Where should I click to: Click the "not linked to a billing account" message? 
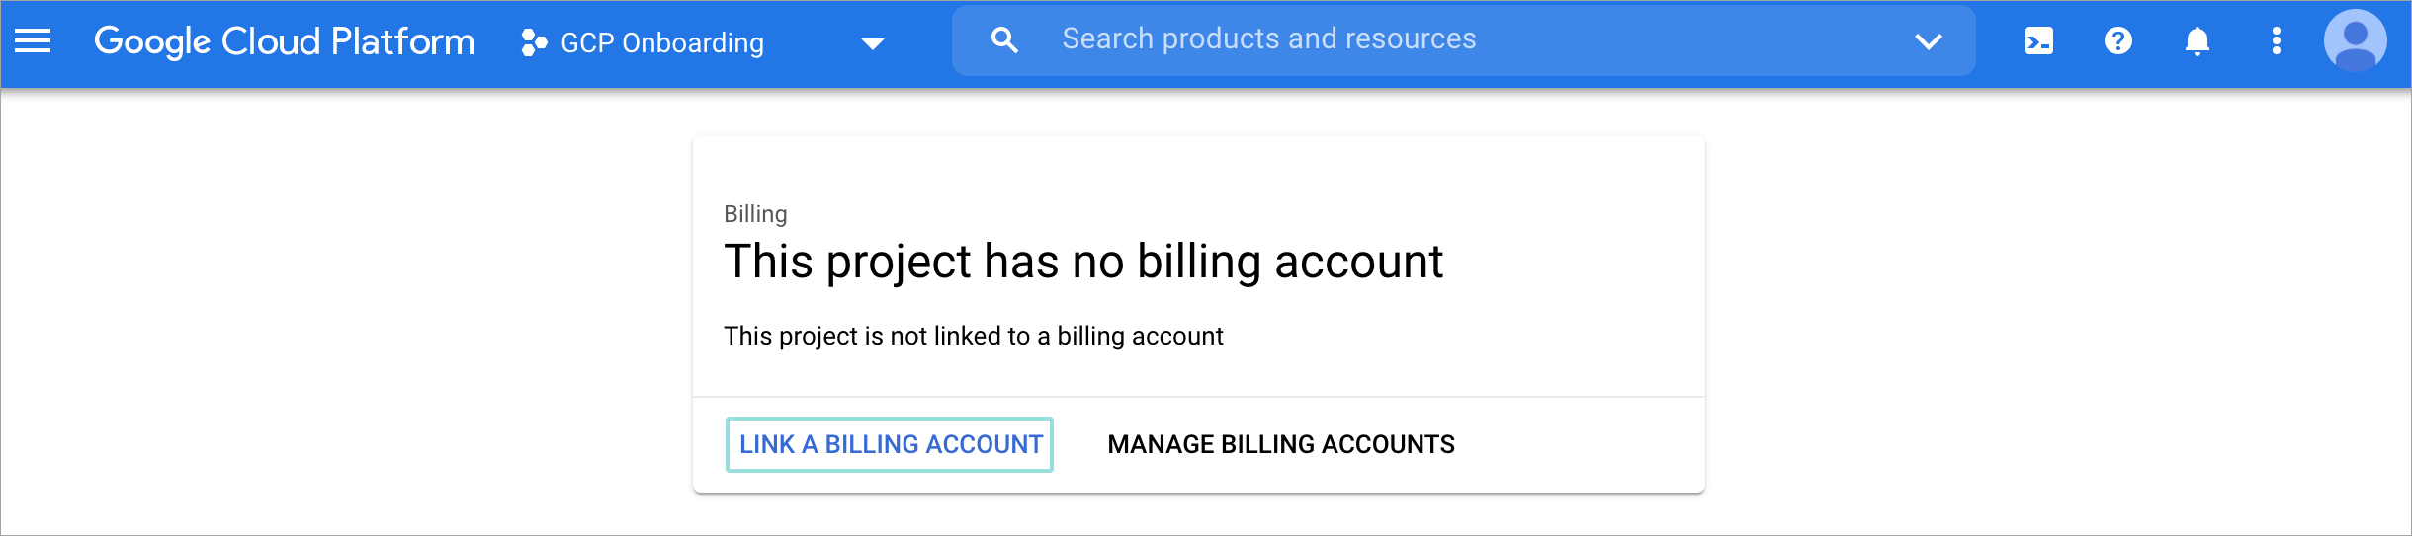click(x=973, y=336)
